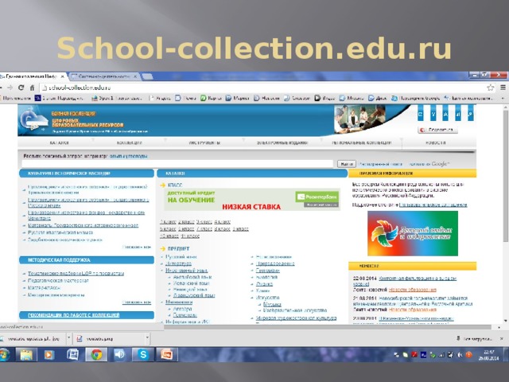This screenshot has height=382, width=509.
Task: Open the 5 класс link
Action: coord(168,229)
